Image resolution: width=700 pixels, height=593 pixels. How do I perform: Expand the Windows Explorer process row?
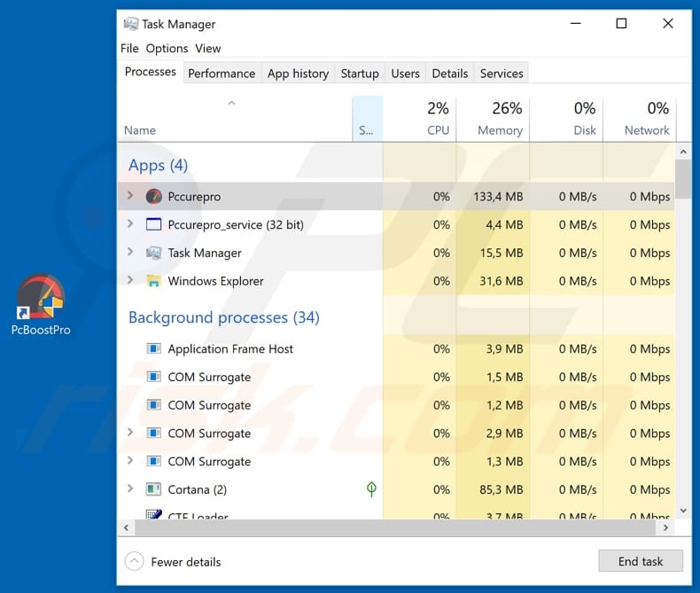(x=130, y=280)
